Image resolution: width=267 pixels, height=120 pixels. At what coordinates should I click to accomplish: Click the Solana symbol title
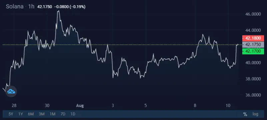(x=15, y=7)
